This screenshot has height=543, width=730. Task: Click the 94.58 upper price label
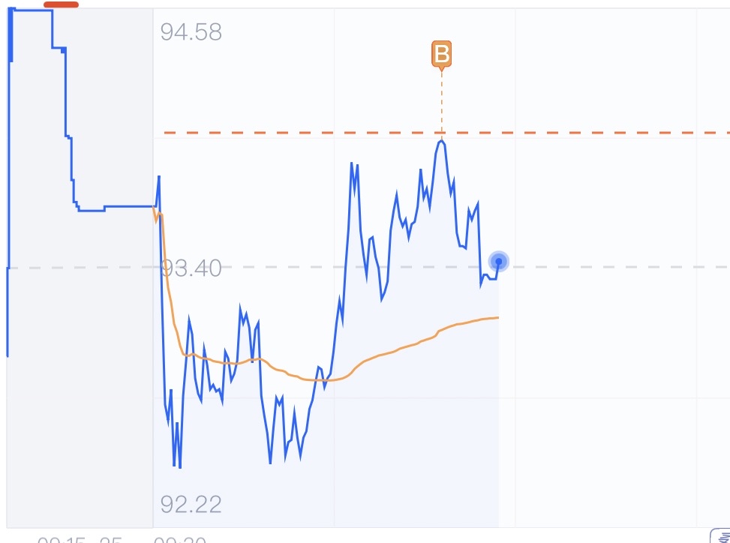pos(191,33)
